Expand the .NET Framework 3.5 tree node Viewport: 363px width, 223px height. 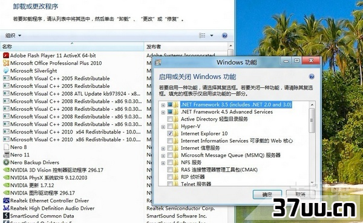(163, 105)
